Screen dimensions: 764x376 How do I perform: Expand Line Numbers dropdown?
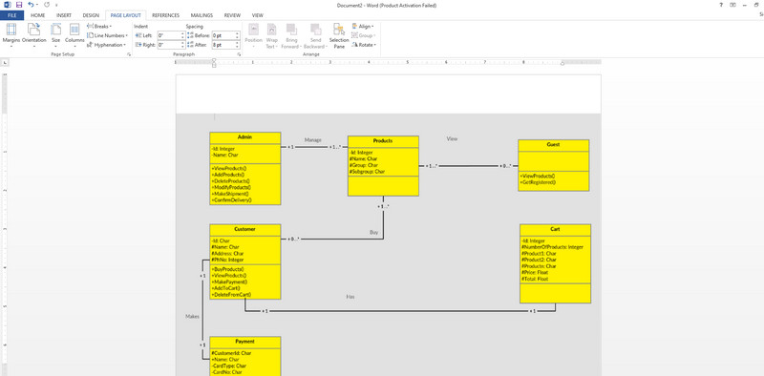[x=107, y=35]
